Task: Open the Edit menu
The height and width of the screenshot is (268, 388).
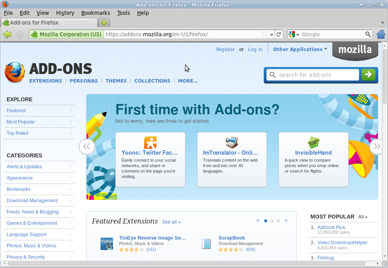Action: click(25, 13)
